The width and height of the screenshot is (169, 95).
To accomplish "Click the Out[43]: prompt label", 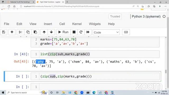I will click(21, 61).
